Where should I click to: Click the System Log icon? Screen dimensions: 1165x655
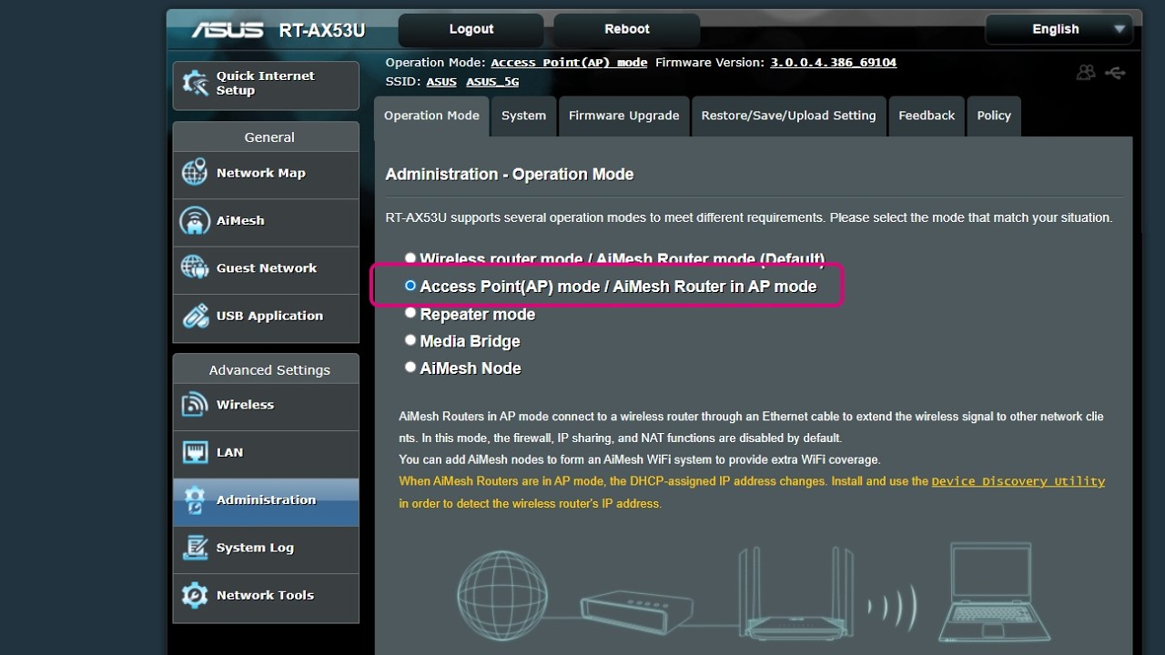(195, 548)
